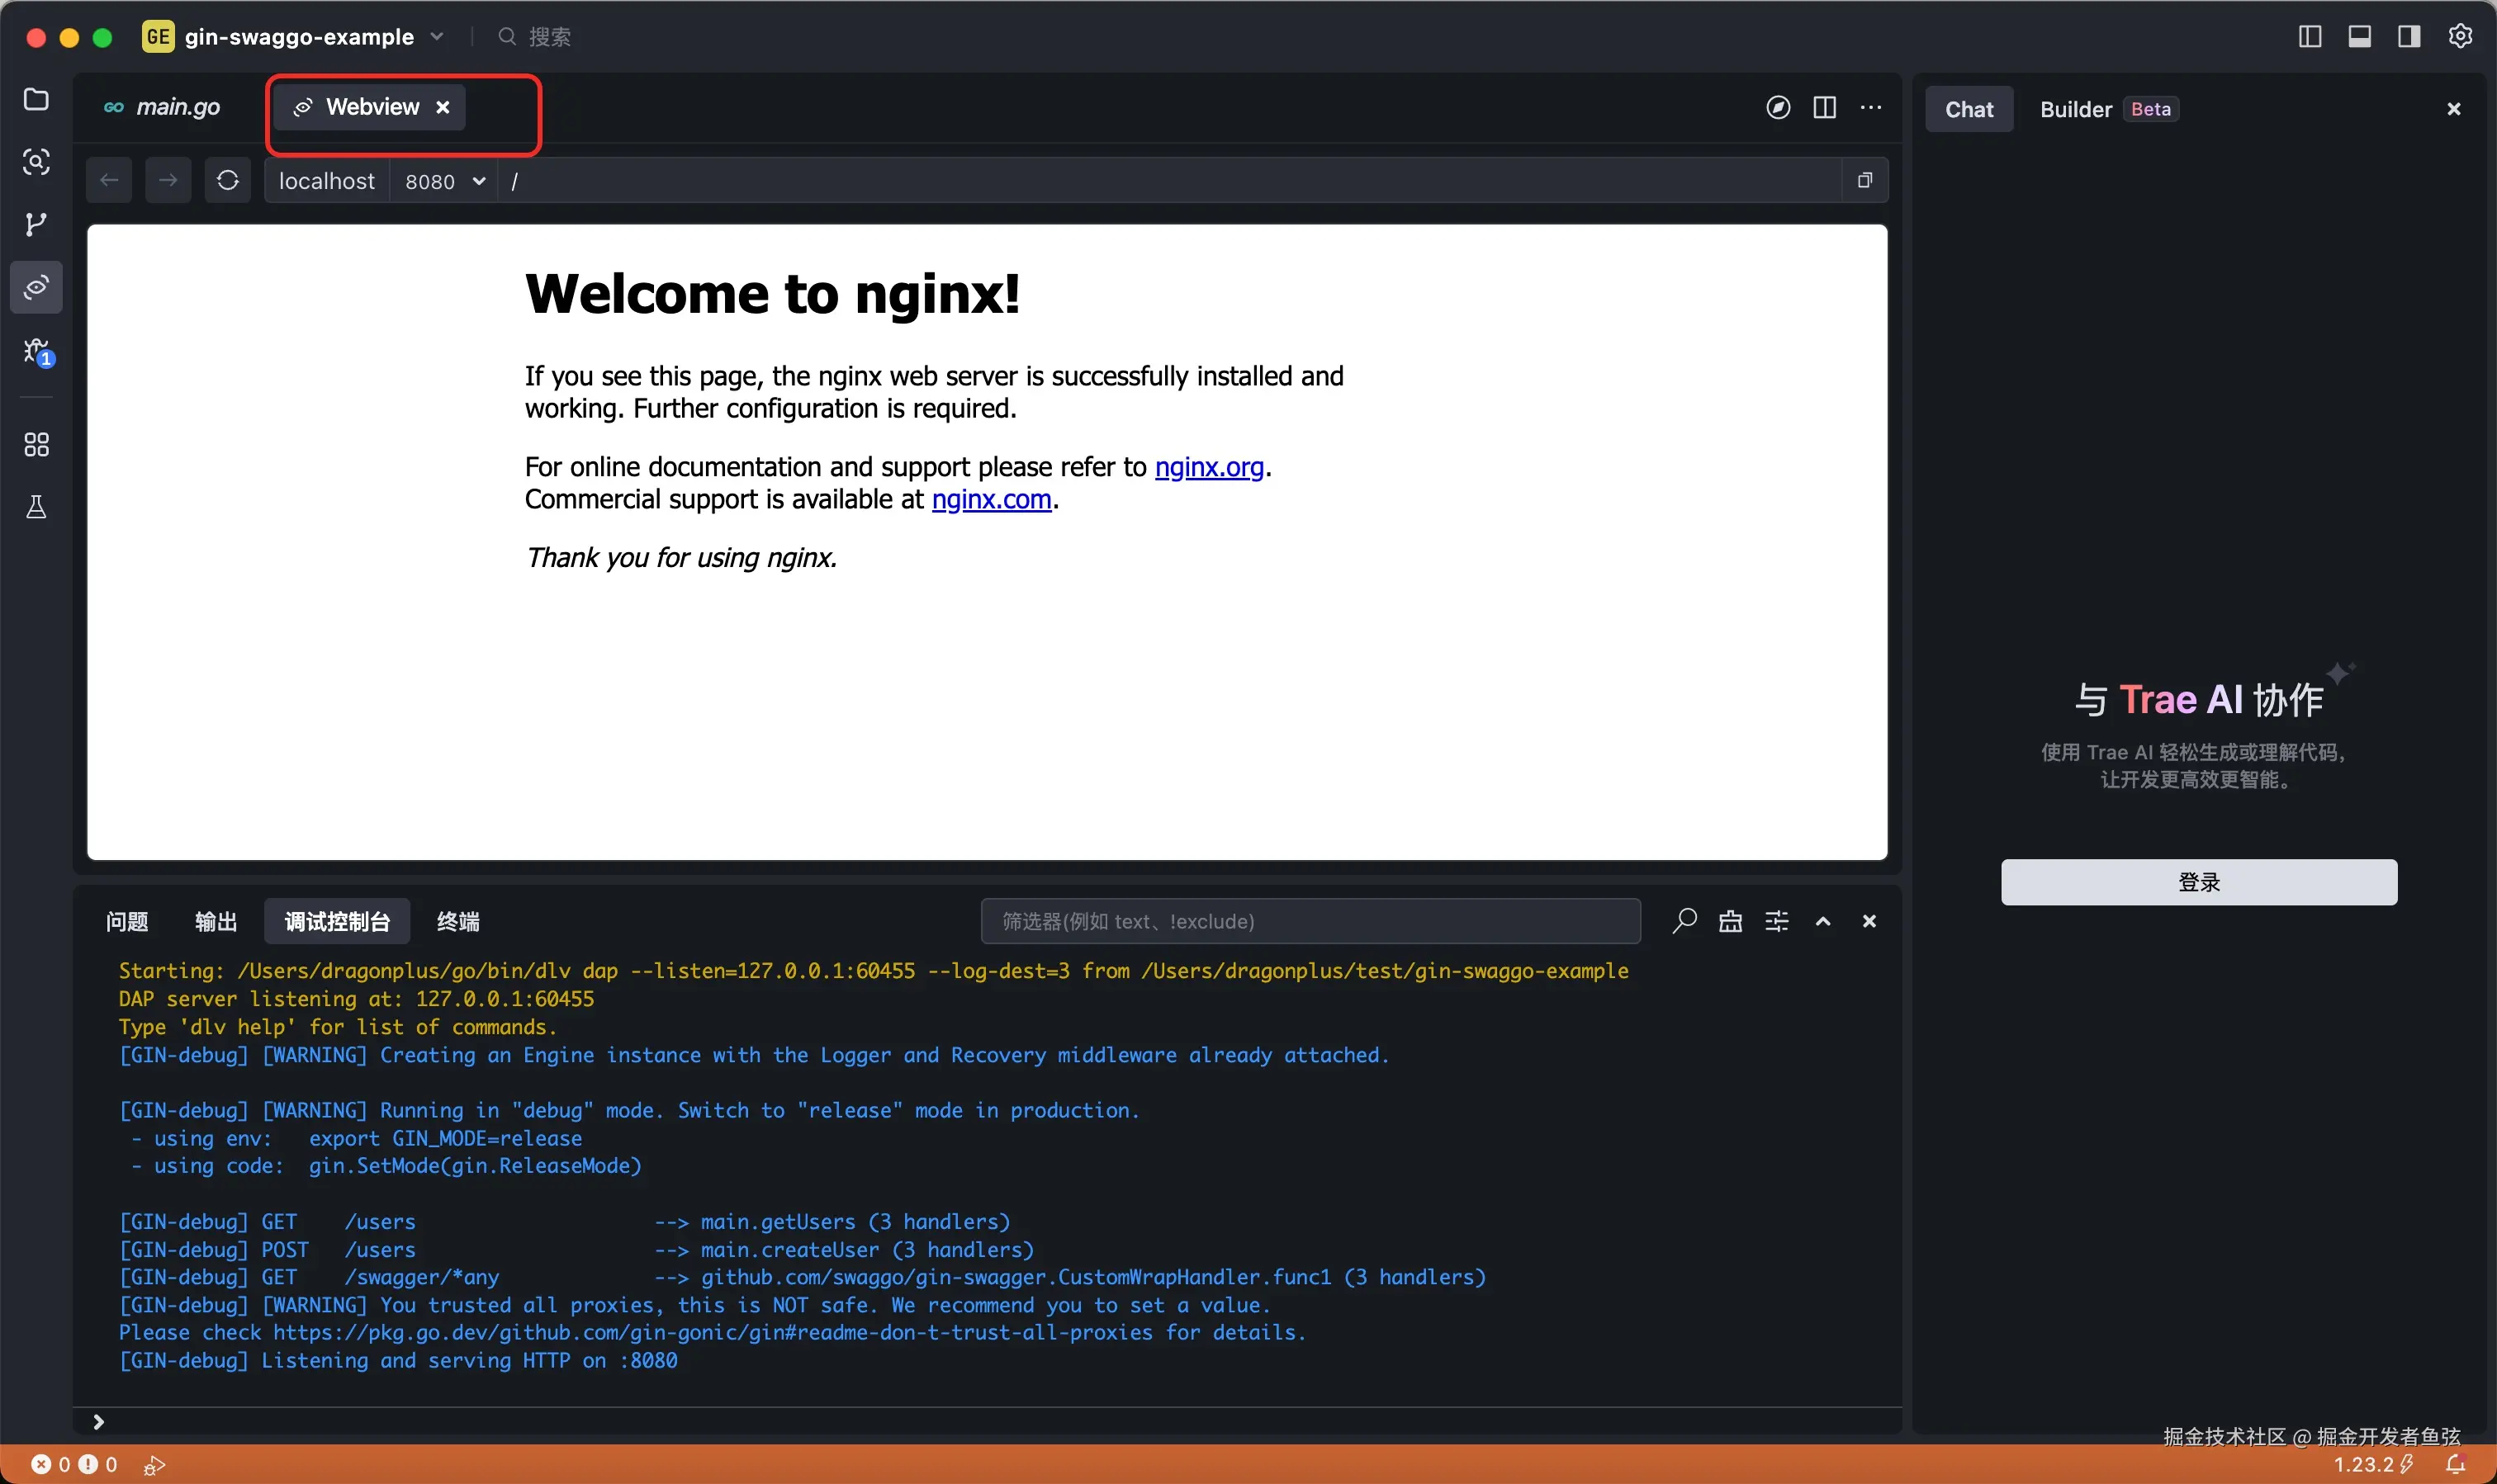Open the Explorer folder icon in sidebar
Image resolution: width=2497 pixels, height=1484 pixels.
click(x=36, y=100)
